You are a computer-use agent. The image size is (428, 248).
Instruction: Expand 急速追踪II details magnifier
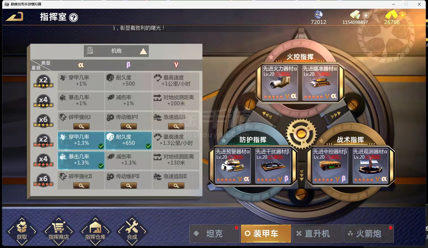pyautogui.click(x=176, y=186)
